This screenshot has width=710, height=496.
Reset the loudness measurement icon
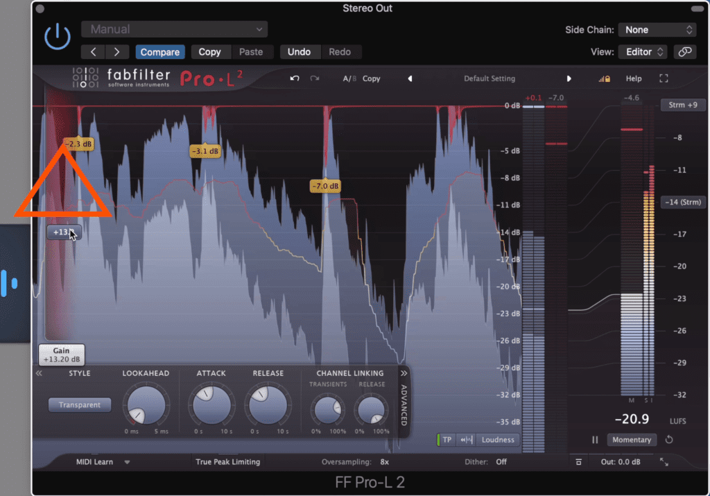click(x=669, y=440)
